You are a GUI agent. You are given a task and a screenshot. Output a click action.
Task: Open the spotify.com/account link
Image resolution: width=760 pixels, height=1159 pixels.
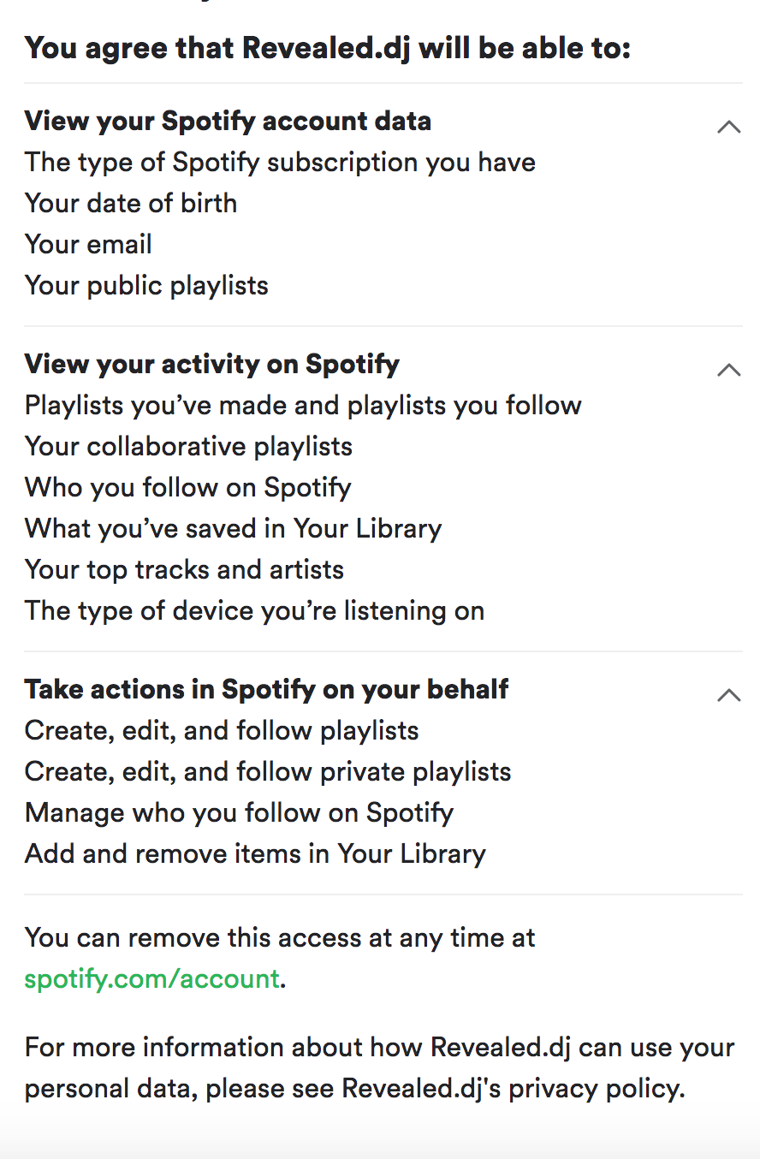(152, 978)
